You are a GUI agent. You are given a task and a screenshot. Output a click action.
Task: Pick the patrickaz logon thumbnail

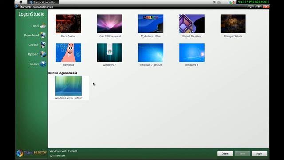coord(68,52)
